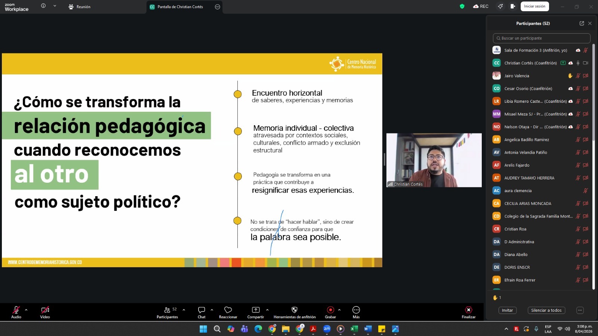Screen dimensions: 598x336
Task: Click the AI Companion sparkle icon
Action: coord(500,6)
